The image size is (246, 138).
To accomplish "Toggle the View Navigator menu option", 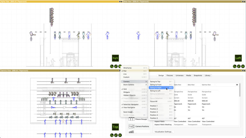I will point(130,108).
